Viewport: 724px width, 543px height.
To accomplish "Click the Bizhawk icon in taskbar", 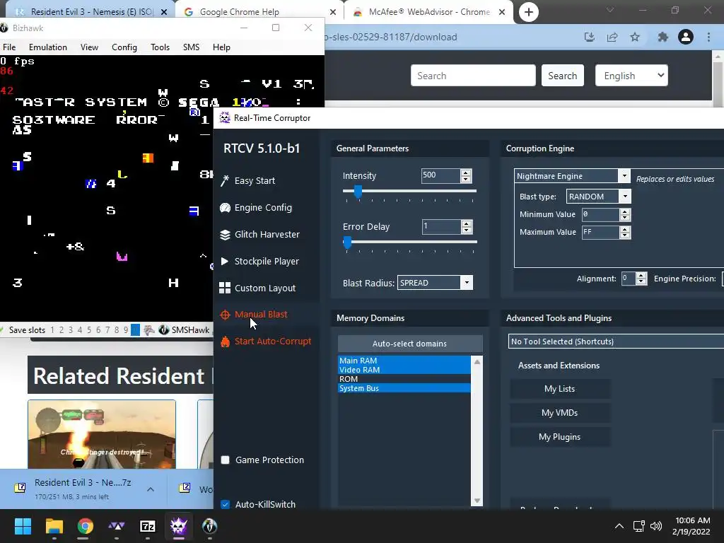I will (209, 526).
